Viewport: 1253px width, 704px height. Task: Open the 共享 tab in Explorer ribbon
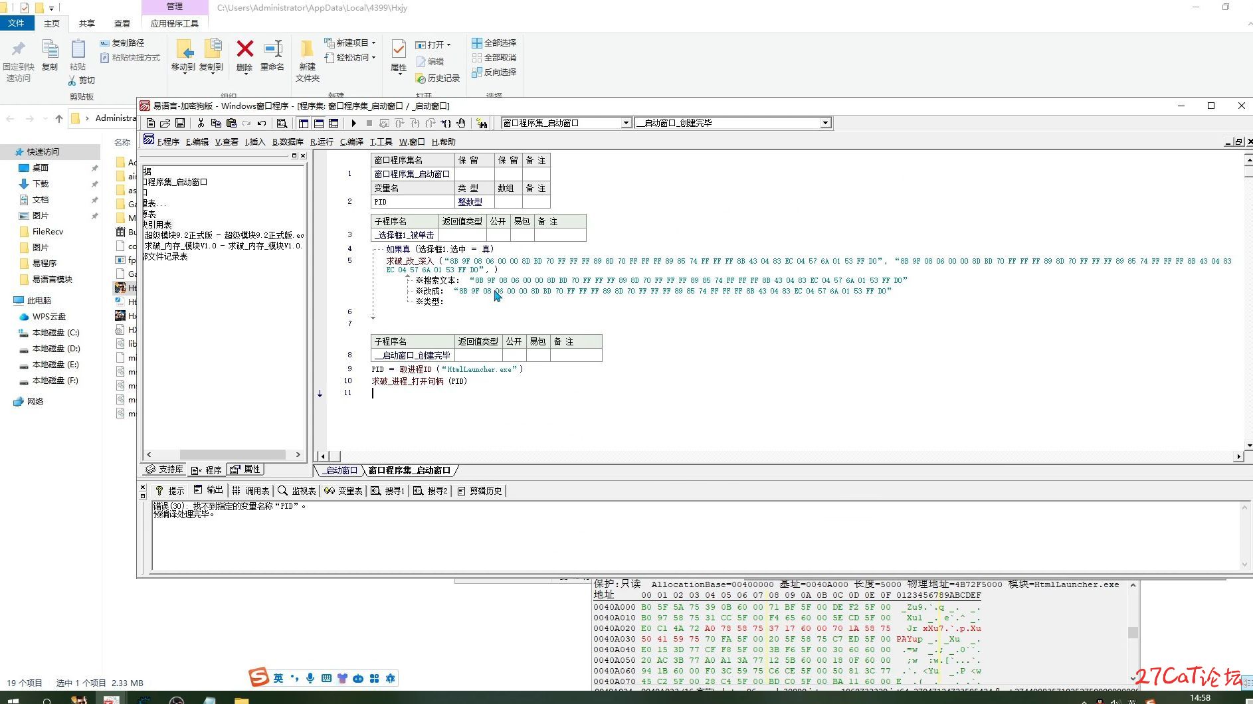[x=87, y=23]
